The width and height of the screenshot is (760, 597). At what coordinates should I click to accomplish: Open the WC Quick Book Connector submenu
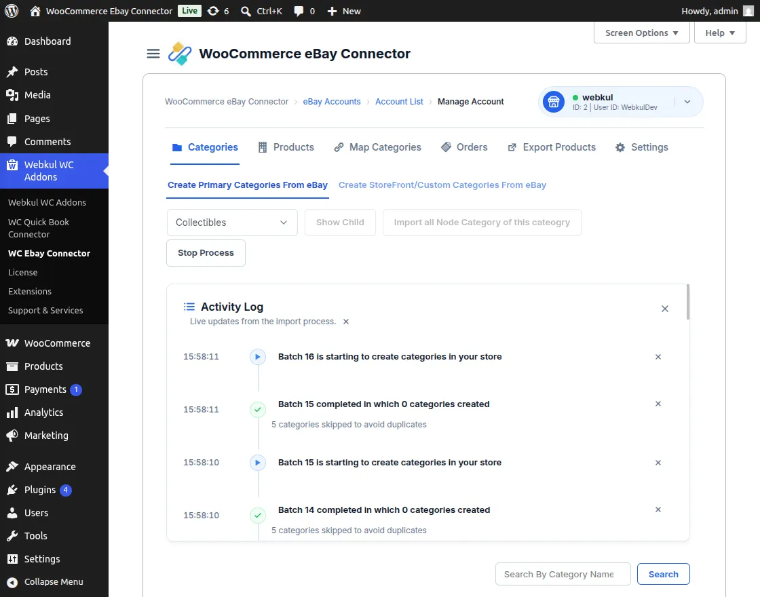tap(39, 228)
